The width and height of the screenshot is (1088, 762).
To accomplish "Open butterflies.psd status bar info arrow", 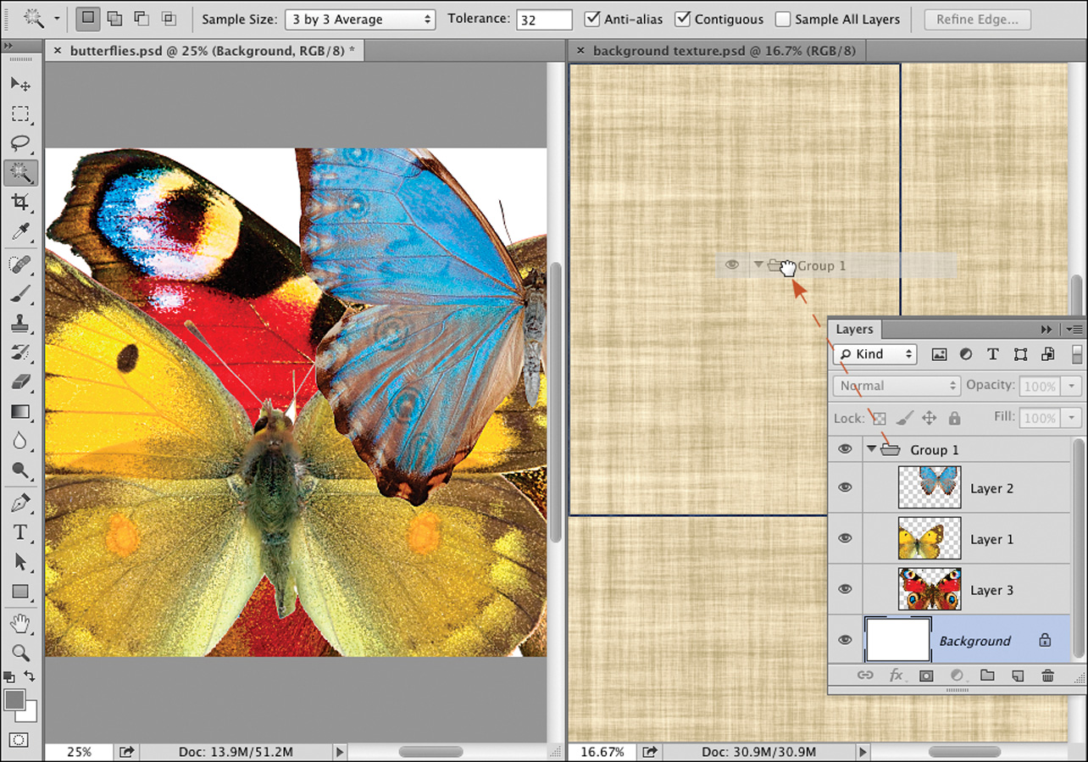I will point(340,752).
